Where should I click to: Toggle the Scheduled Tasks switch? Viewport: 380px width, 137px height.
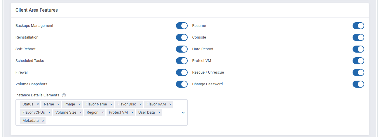(182, 61)
